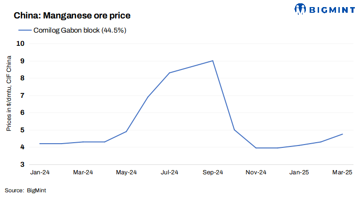
Task: Click the BigMint globe logo icon
Action: coord(301,8)
